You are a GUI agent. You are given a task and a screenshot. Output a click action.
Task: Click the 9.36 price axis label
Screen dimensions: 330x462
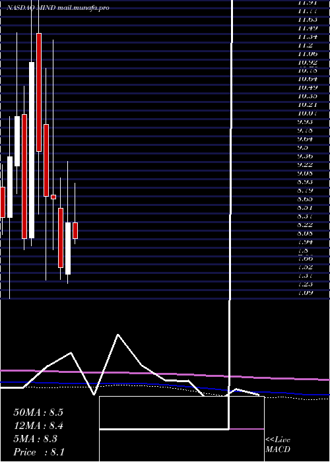305,156
